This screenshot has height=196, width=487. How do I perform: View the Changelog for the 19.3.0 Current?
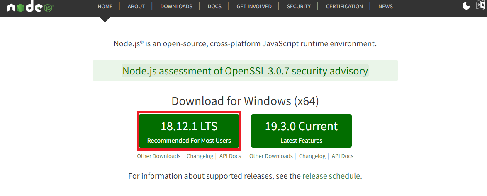(x=312, y=156)
